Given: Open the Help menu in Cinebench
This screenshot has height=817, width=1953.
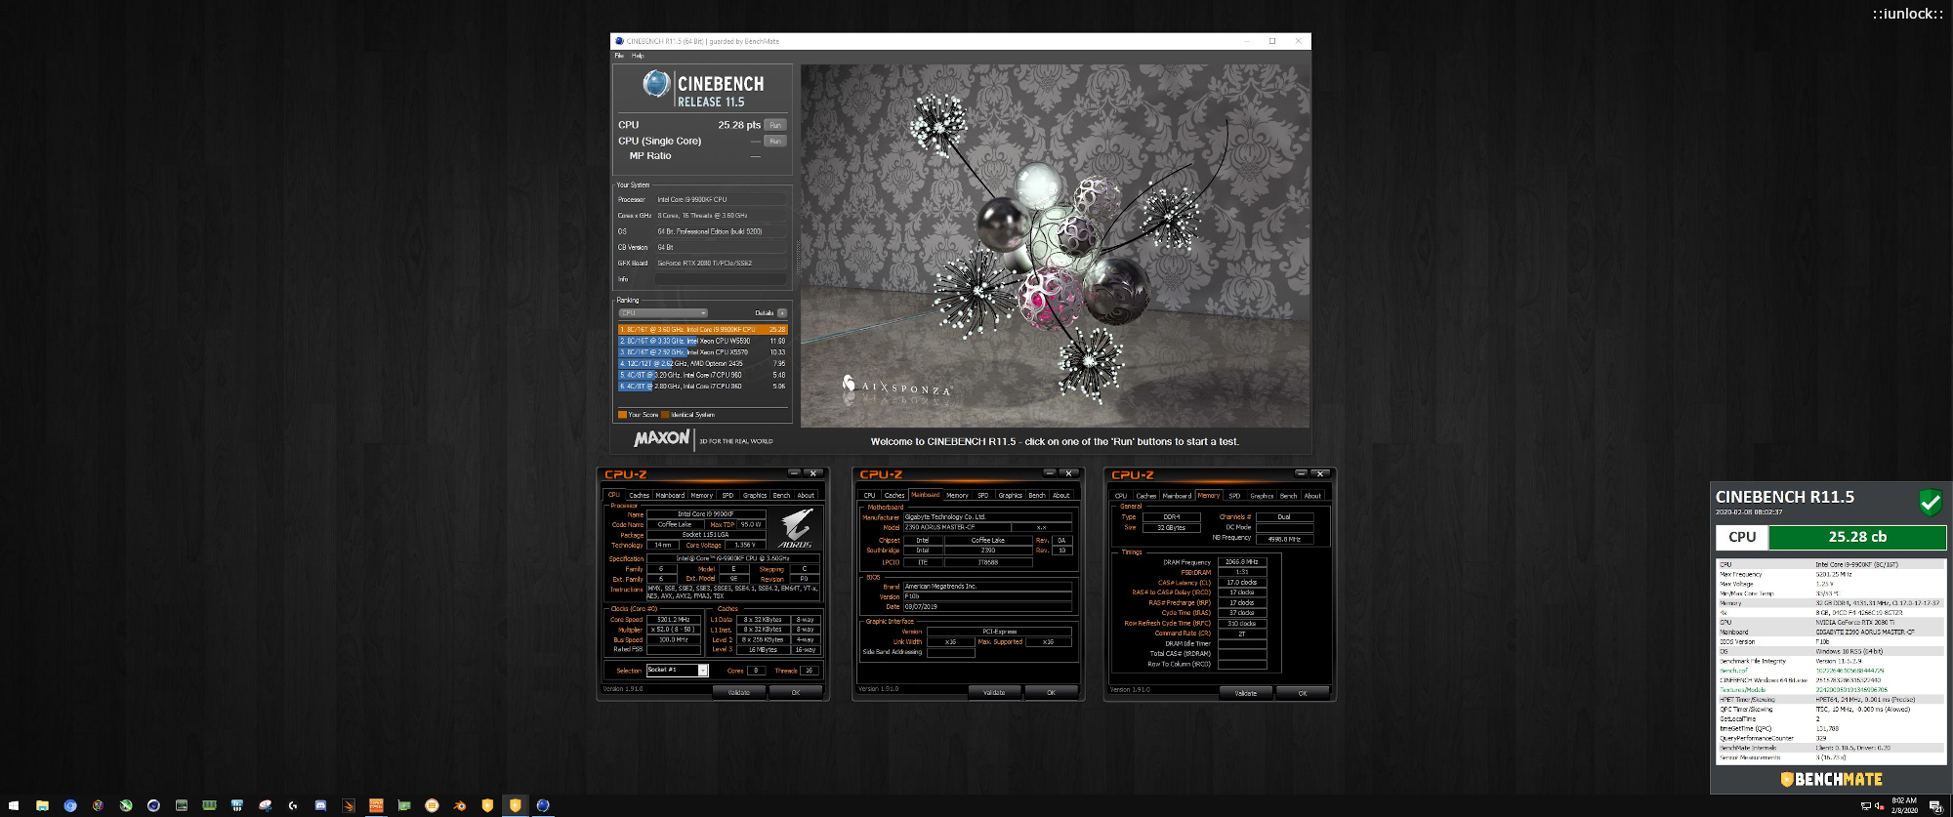Looking at the screenshot, I should (x=638, y=56).
